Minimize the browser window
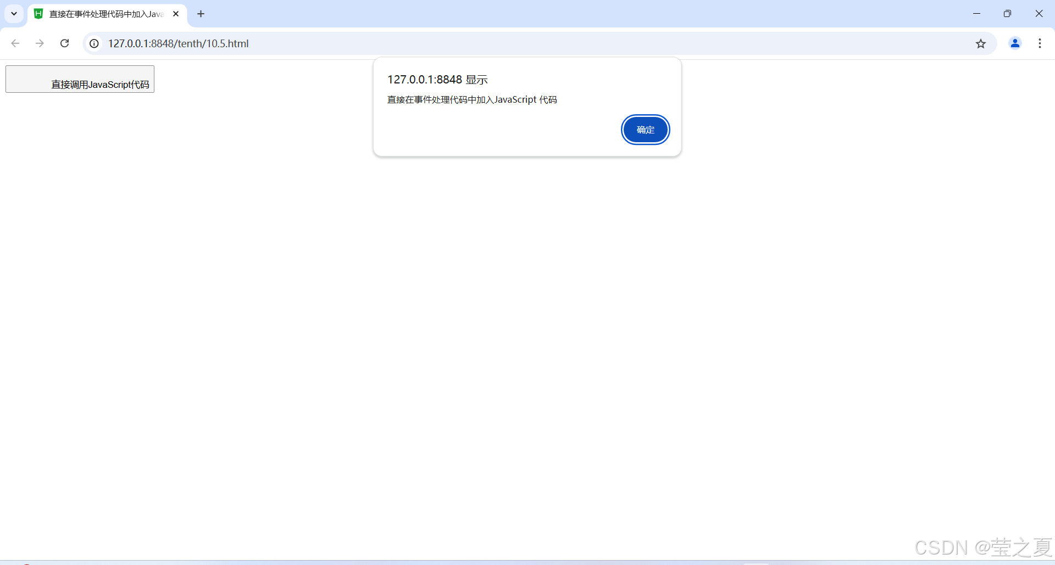Viewport: 1055px width, 565px height. pyautogui.click(x=976, y=14)
